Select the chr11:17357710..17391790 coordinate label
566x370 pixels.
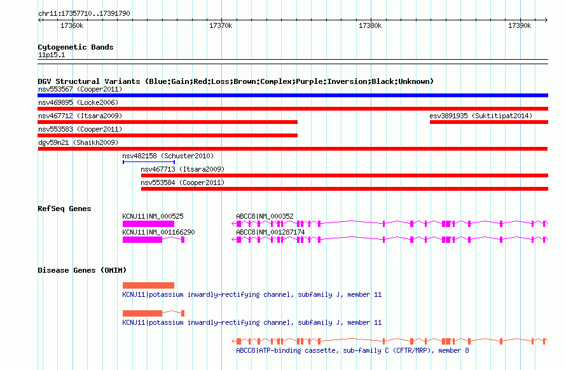pos(84,13)
